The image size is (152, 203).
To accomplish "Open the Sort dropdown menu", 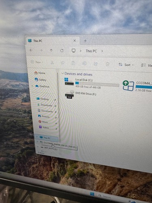I will point(126,65).
